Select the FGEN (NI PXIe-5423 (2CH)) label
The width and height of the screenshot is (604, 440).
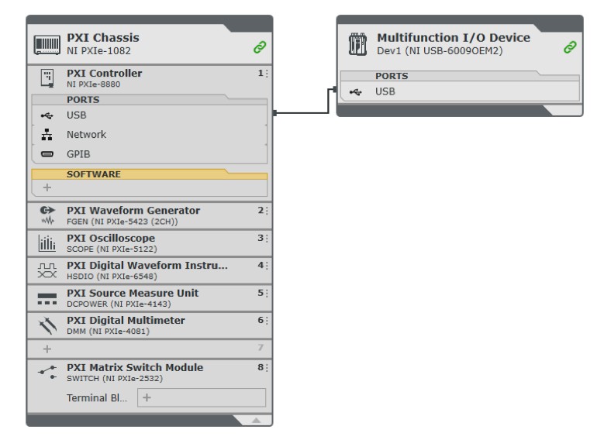coord(122,222)
